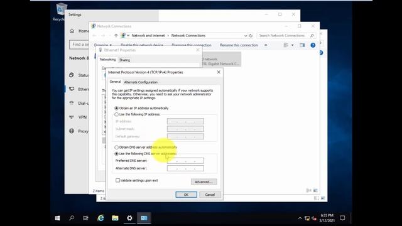Enable Validate settings upon exit checkbox
This screenshot has width=402, height=226.
(117, 180)
